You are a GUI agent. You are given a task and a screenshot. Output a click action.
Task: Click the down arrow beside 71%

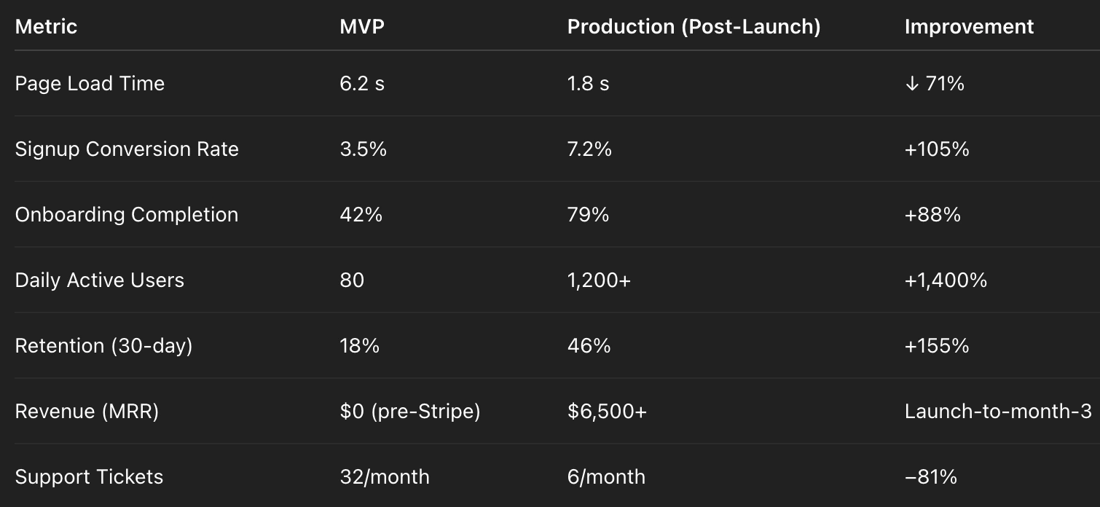pyautogui.click(x=911, y=84)
